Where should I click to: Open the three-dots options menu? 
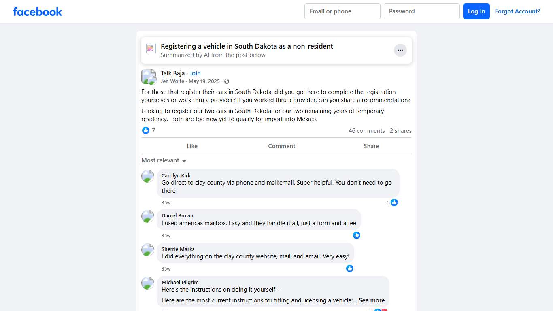point(400,50)
